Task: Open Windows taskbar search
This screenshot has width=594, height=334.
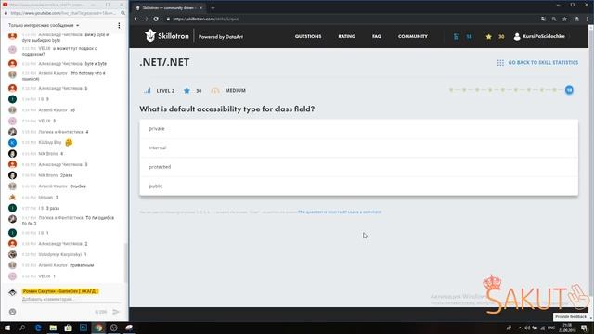Action: (x=22, y=328)
